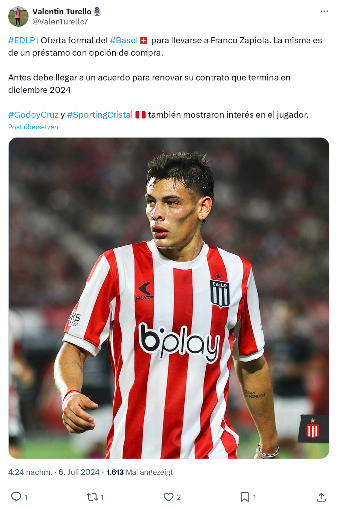Follow the #GodoyCruz hashtag link
This screenshot has height=509, width=337.
click(33, 115)
